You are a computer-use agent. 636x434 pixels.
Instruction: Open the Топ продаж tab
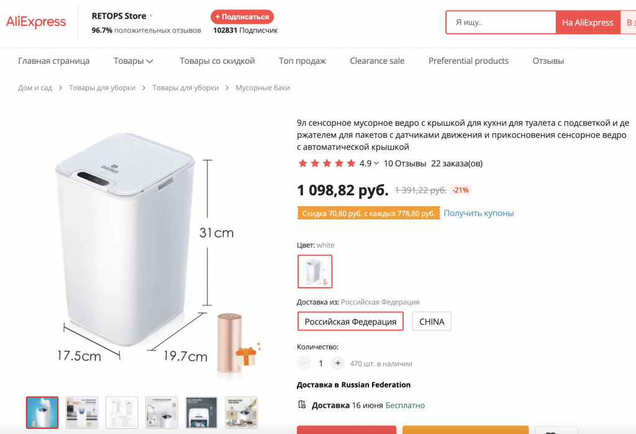click(302, 61)
